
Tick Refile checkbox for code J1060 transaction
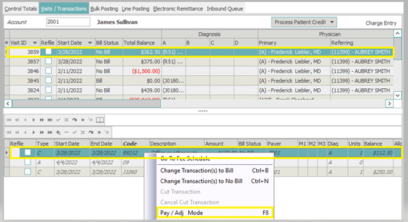[x=27, y=172]
